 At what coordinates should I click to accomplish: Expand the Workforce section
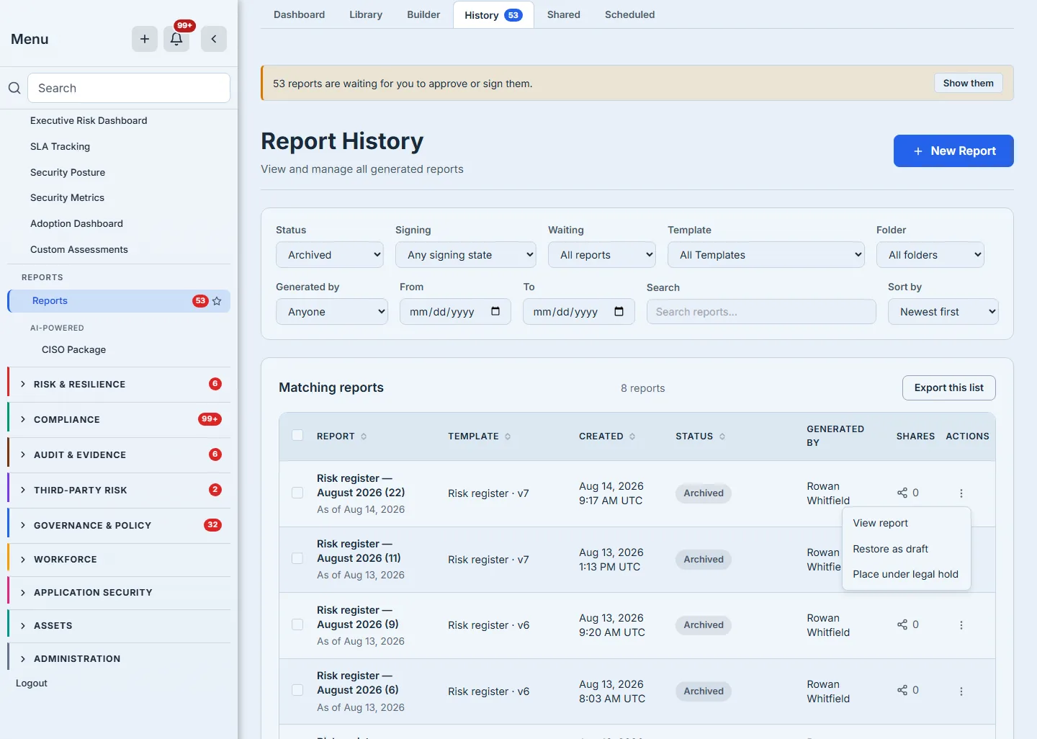click(119, 560)
